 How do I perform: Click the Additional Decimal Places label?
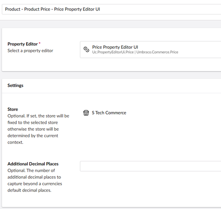point(33,164)
